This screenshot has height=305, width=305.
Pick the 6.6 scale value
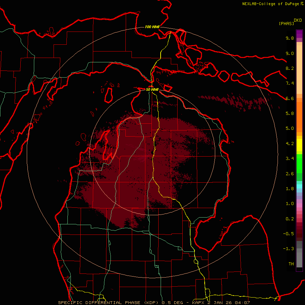tap(290, 98)
